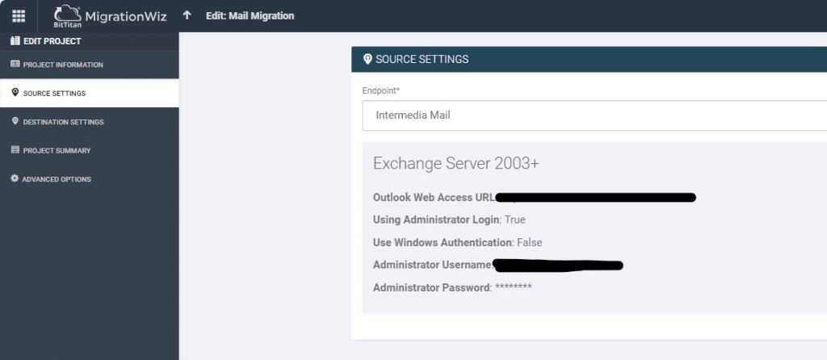Select Source Settings in sidebar
The height and width of the screenshot is (360, 827).
click(x=89, y=94)
